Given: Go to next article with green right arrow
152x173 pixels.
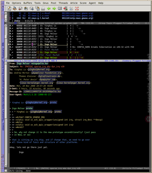Looking at the screenshot, I should tap(54, 8).
